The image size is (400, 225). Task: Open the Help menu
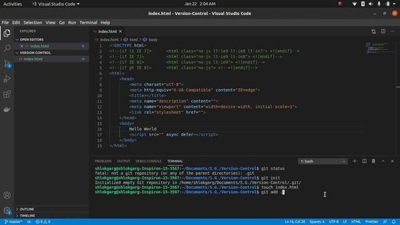tap(105, 22)
